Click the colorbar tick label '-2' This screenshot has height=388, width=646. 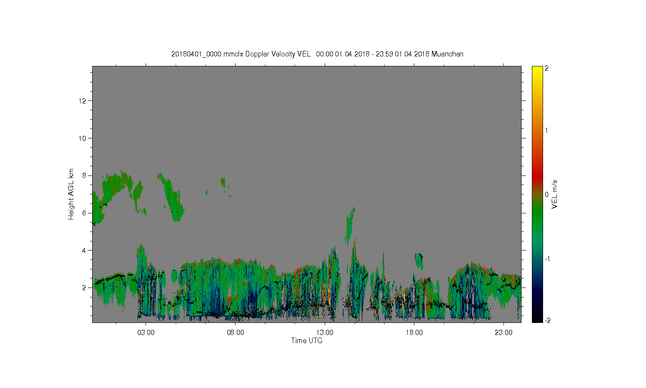547,320
